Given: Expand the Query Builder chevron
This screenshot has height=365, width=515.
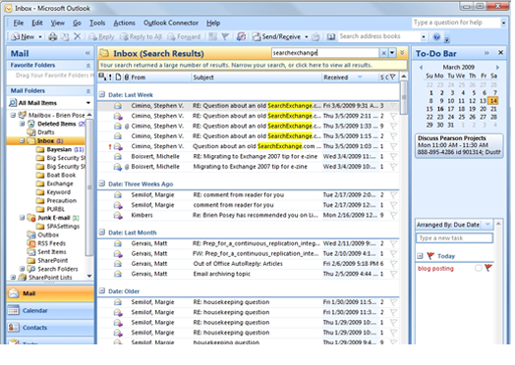Looking at the screenshot, I should click(x=402, y=53).
